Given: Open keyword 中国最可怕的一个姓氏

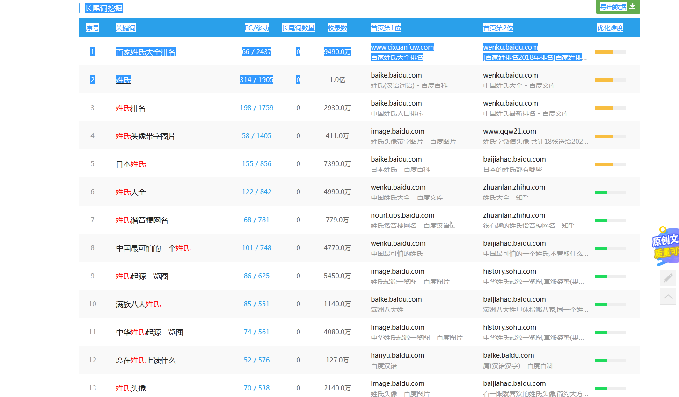Looking at the screenshot, I should tap(153, 248).
